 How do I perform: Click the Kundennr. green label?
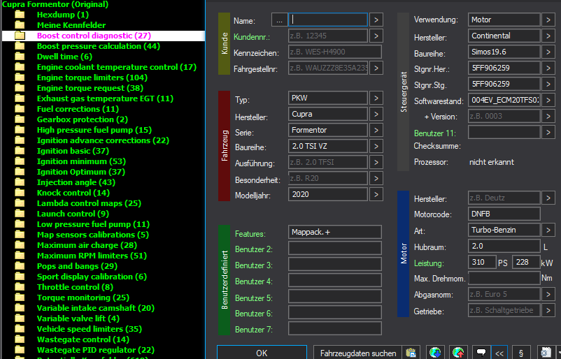tap(252, 37)
